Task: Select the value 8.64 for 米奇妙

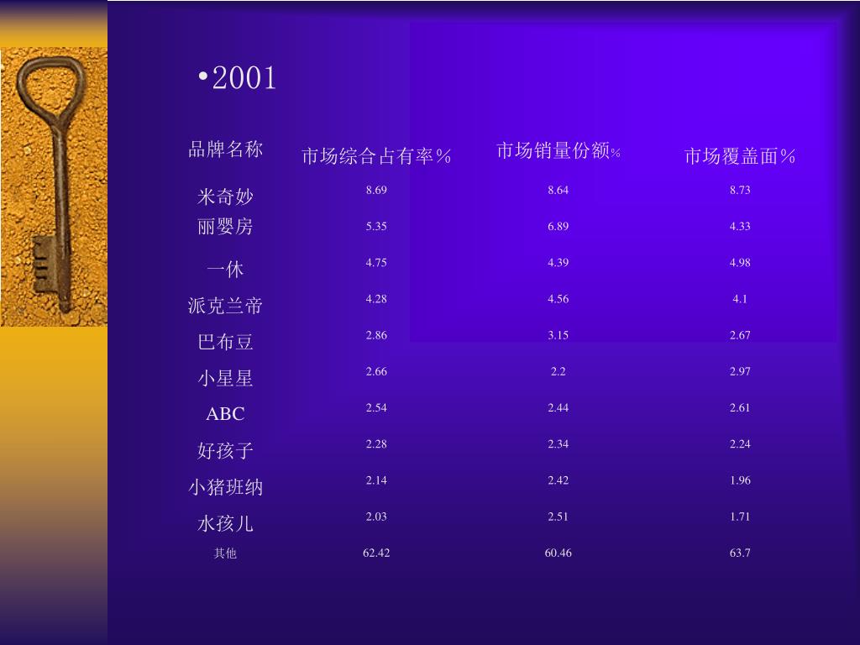Action: pos(558,191)
